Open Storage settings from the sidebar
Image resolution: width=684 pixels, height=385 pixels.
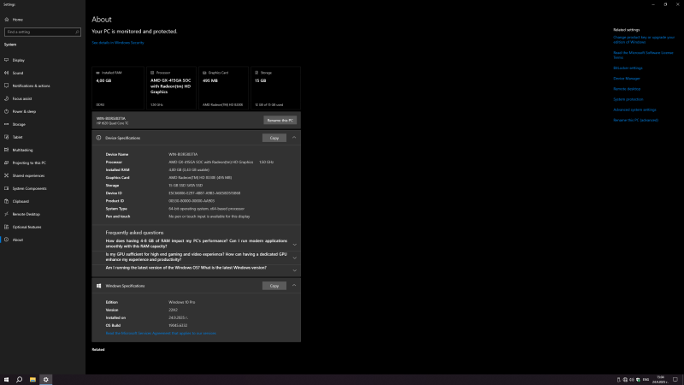(19, 124)
